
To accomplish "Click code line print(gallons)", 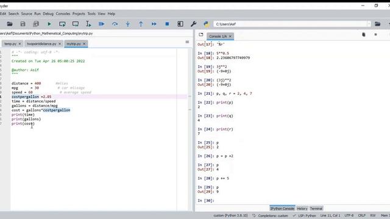I will click(26, 119).
